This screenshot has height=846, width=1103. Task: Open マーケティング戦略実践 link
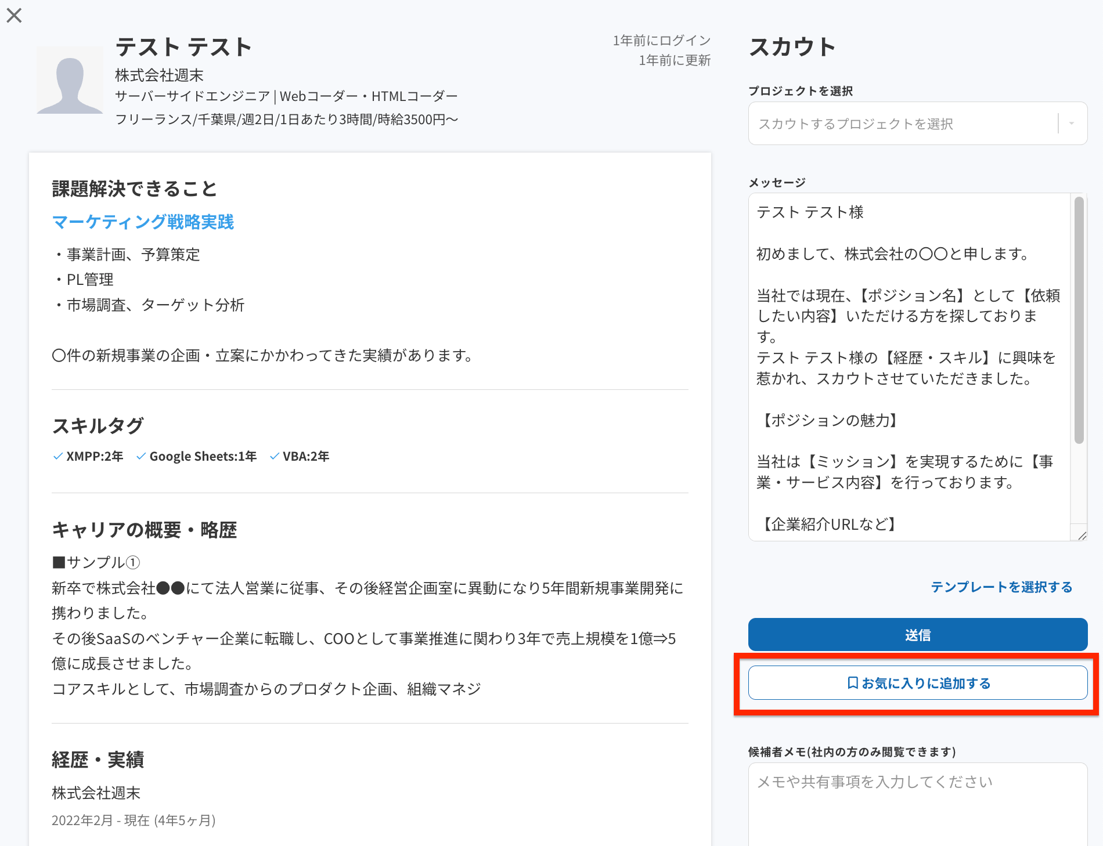(x=143, y=222)
